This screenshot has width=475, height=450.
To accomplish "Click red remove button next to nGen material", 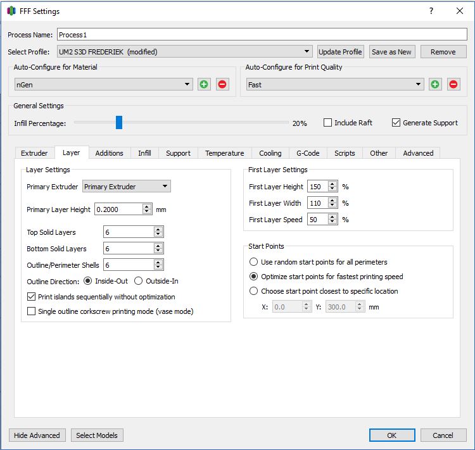I will point(222,84).
